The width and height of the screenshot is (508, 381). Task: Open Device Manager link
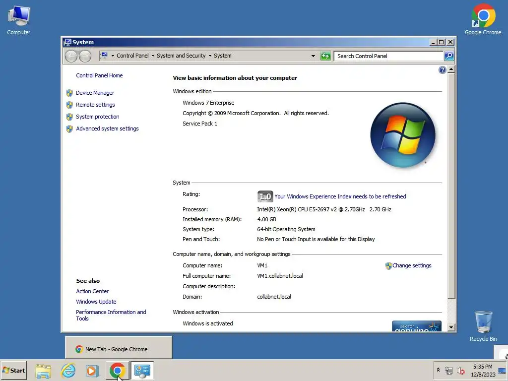(95, 93)
